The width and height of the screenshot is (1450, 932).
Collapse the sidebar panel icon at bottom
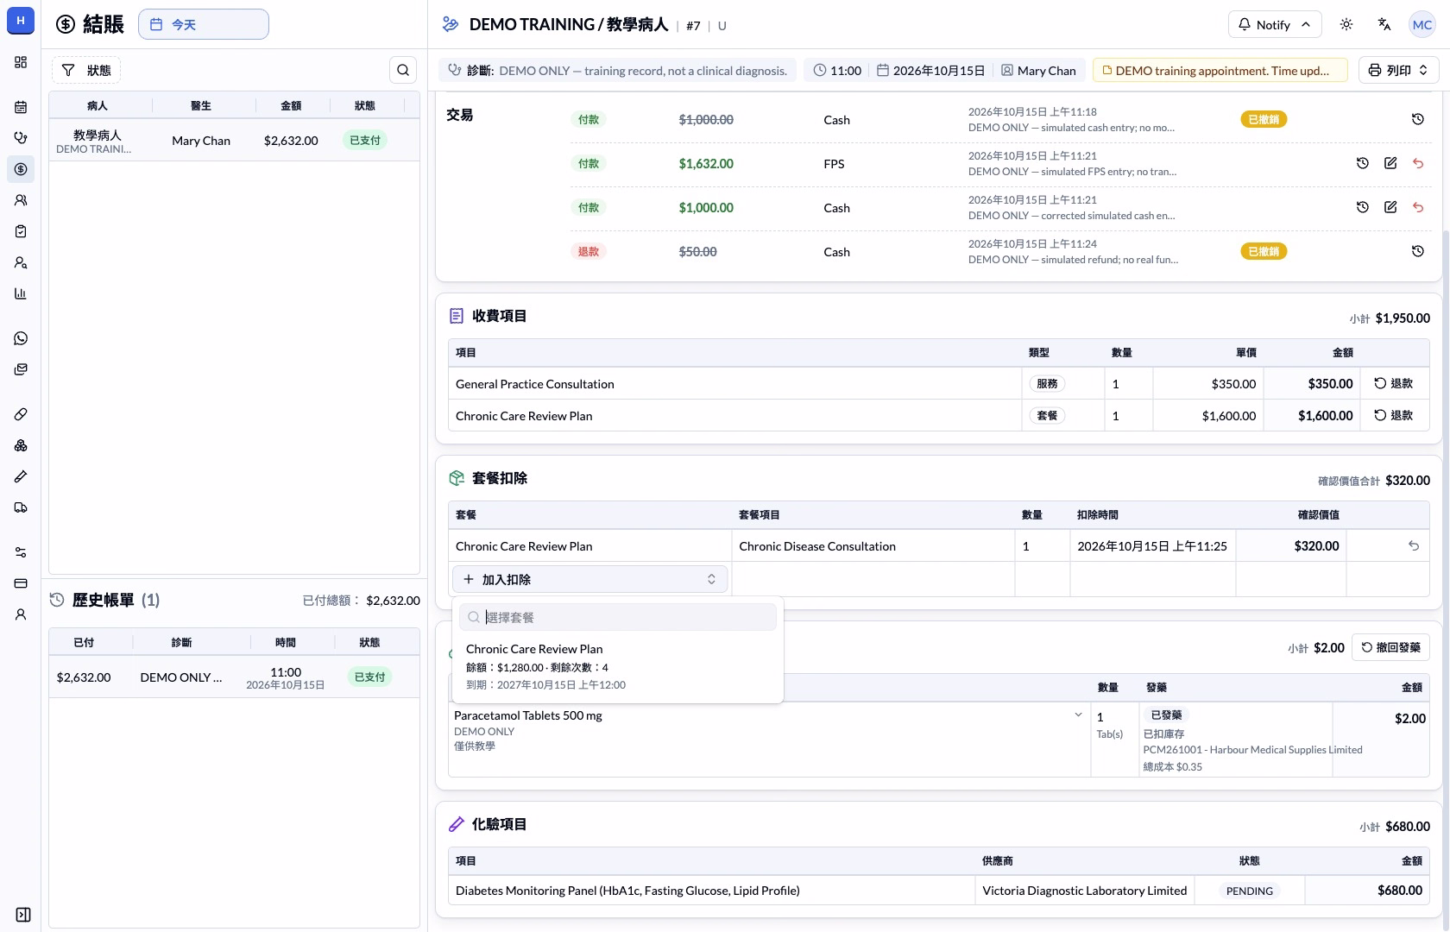(23, 915)
